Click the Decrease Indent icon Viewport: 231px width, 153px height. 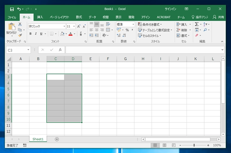click(91, 35)
